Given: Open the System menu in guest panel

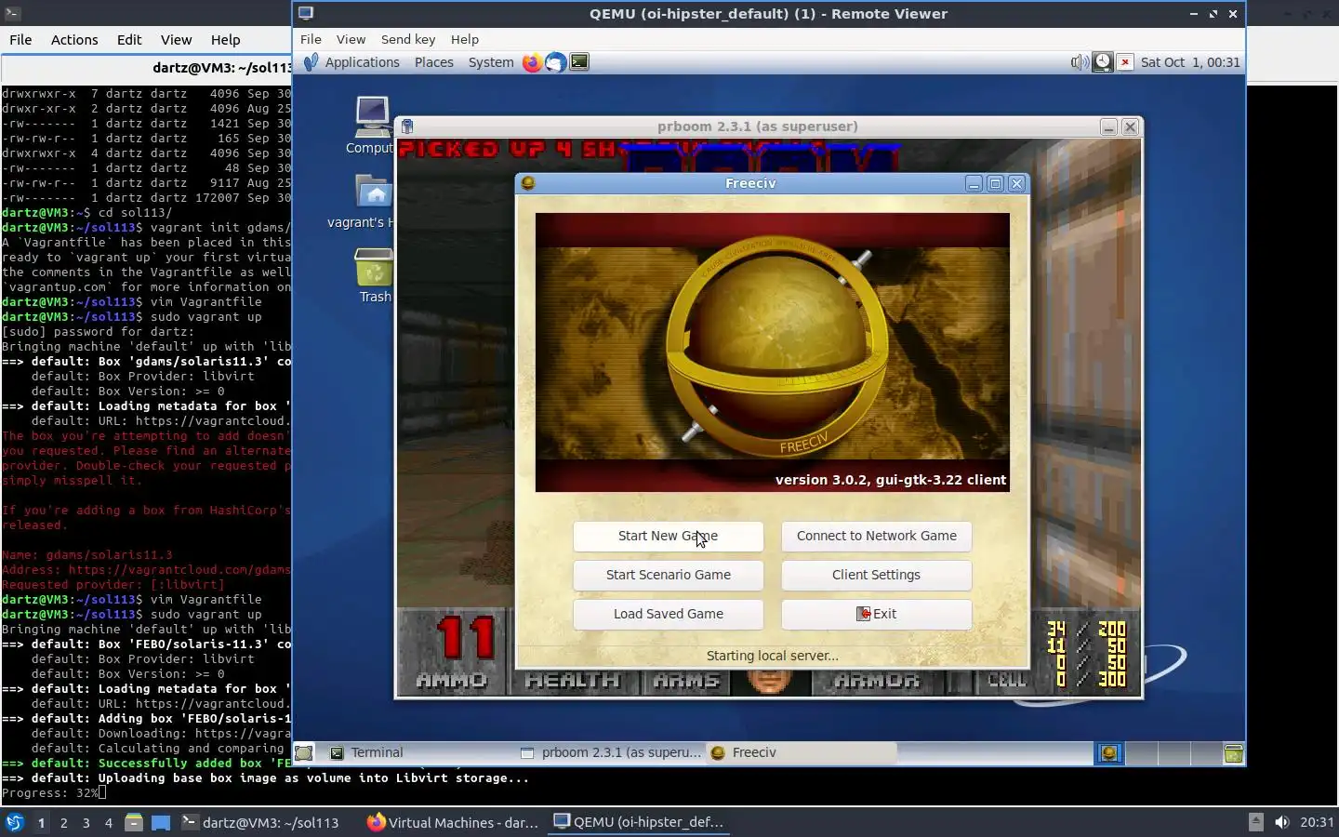Looking at the screenshot, I should click(x=491, y=62).
